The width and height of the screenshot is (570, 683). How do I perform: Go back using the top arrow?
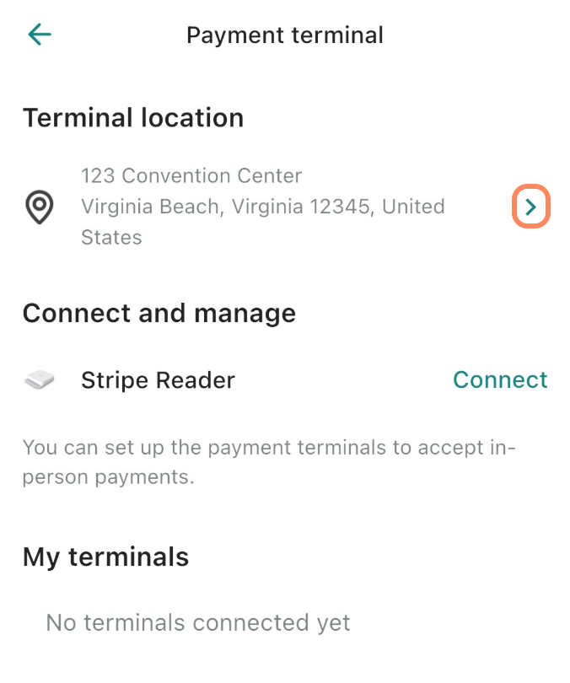(40, 35)
